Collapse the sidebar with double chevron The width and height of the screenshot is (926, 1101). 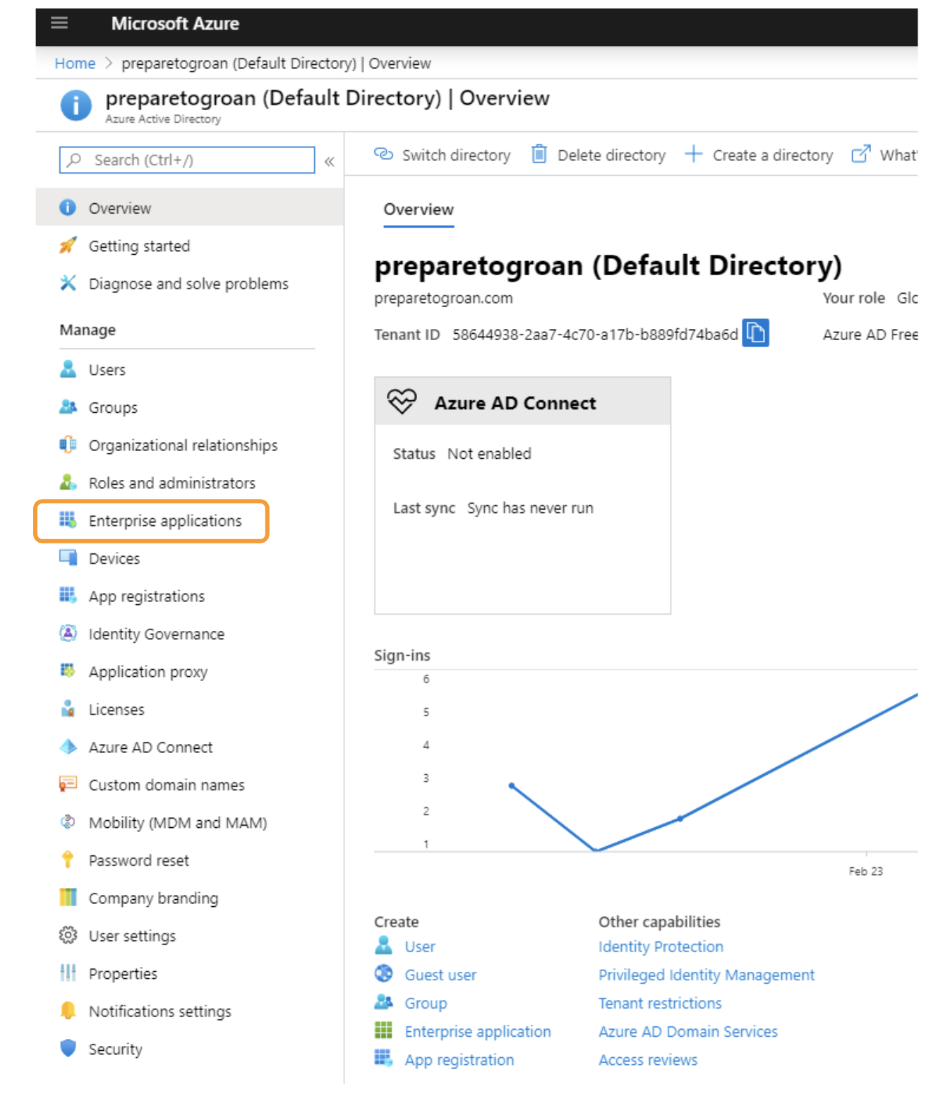(x=329, y=162)
